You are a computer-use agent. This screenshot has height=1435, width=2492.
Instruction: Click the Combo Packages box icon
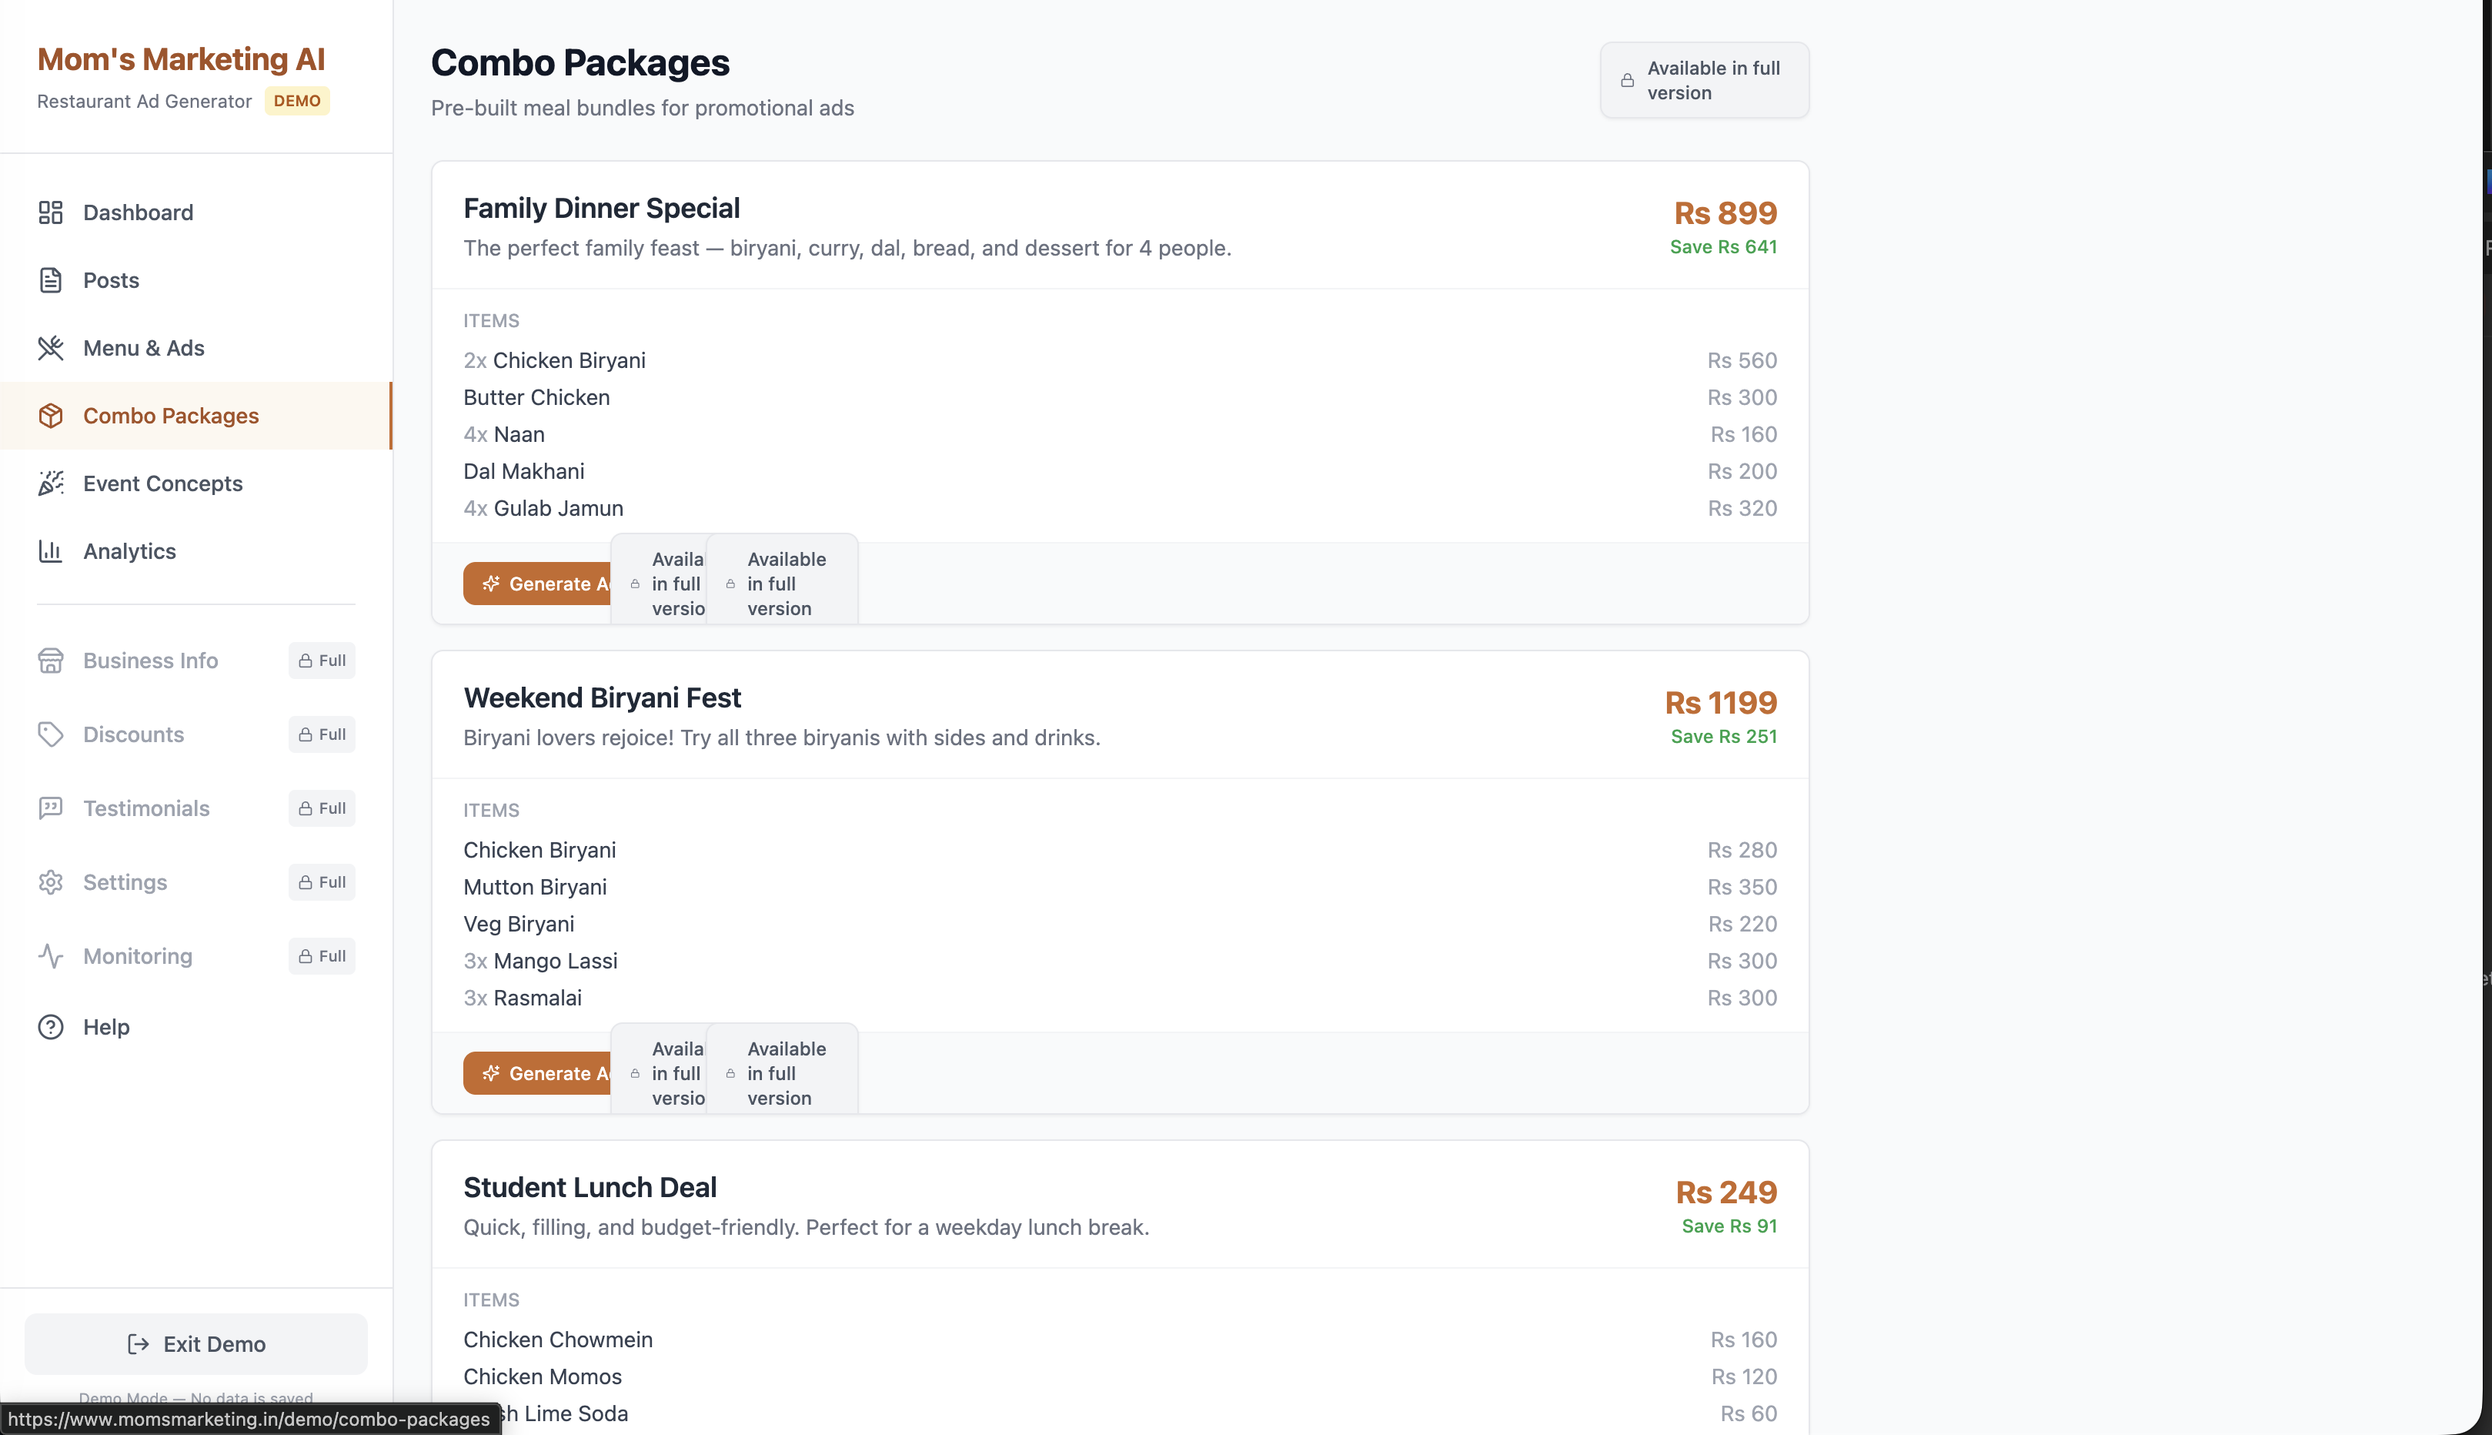coord(50,416)
